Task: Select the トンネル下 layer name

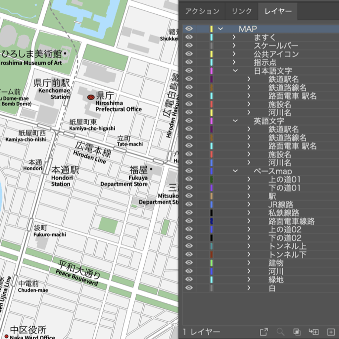Action: coord(287,255)
